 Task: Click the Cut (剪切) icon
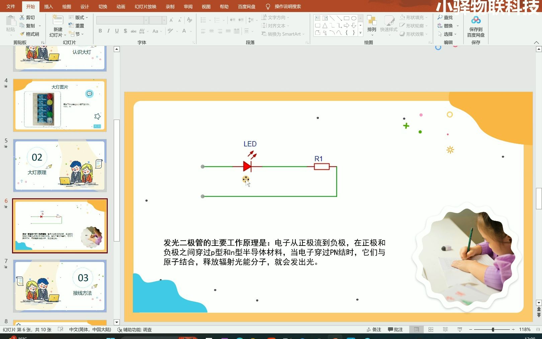point(22,17)
